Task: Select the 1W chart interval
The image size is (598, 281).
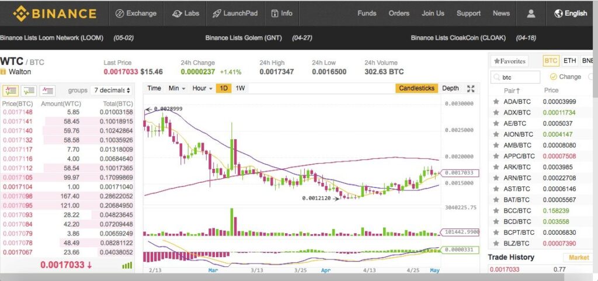Action: (240, 88)
